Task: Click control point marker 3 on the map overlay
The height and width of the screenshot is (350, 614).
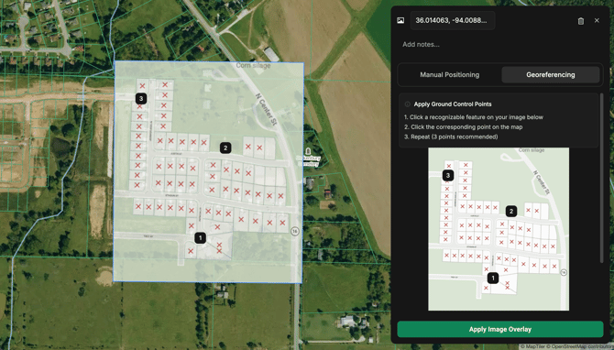Action: (141, 99)
